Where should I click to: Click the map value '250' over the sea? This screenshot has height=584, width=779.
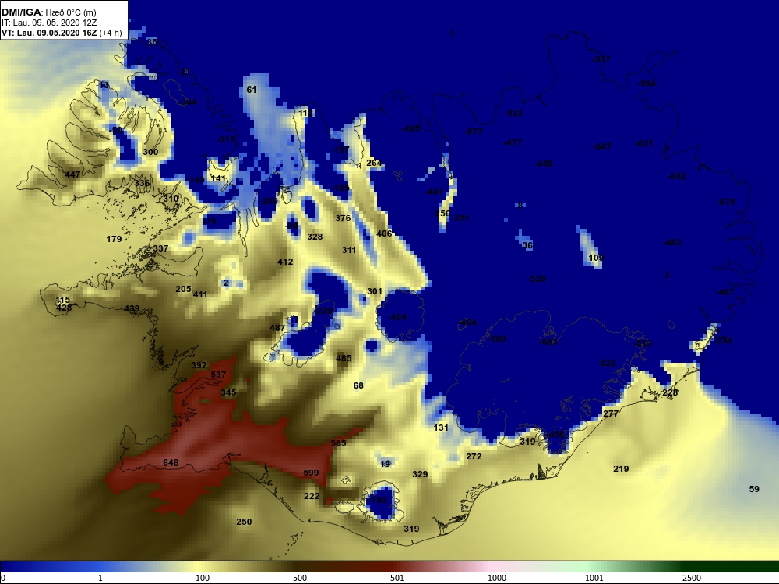point(244,522)
